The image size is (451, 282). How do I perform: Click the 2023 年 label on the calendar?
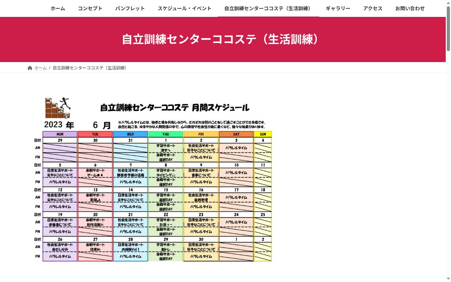pos(59,125)
